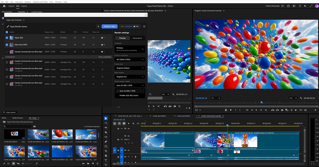Image resolution: width=319 pixels, height=167 pixels.
Task: Click the Home icon in the top bar
Action: coord(4,6)
